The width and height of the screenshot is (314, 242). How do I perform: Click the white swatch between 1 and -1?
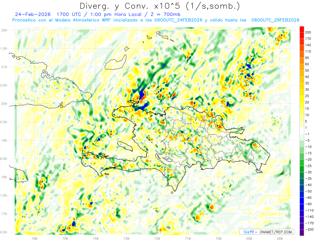[x=302, y=131]
